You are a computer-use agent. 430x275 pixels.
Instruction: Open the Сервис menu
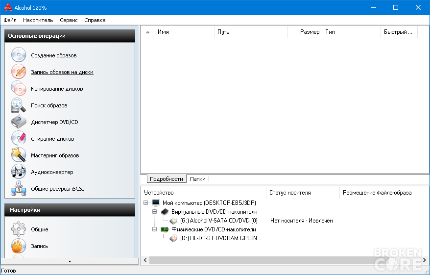coord(69,20)
